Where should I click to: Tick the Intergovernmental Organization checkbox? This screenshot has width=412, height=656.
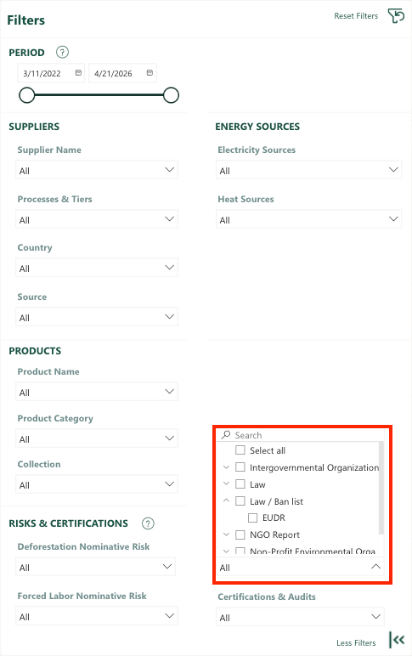240,467
